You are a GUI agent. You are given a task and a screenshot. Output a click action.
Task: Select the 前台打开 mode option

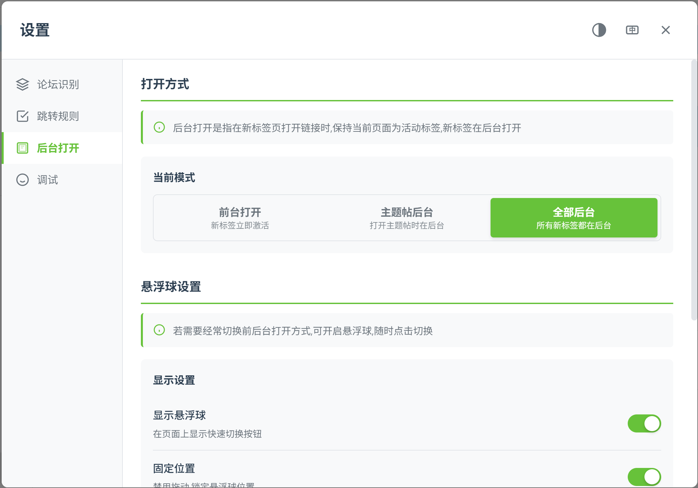pyautogui.click(x=240, y=218)
